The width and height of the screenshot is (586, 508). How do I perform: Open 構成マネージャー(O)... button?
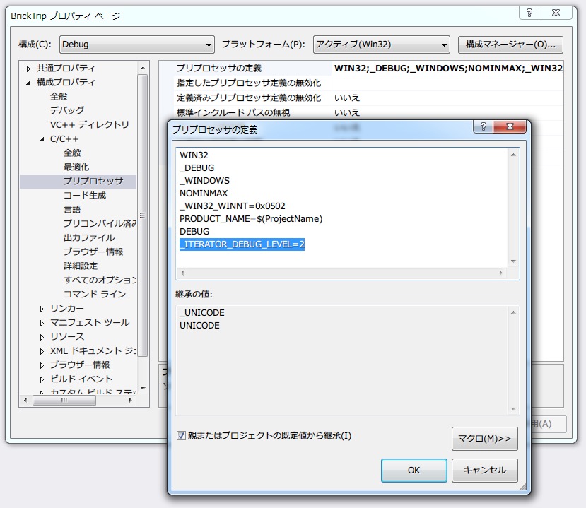coord(510,45)
